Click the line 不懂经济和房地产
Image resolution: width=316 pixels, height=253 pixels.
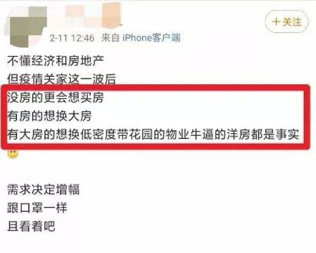[56, 61]
